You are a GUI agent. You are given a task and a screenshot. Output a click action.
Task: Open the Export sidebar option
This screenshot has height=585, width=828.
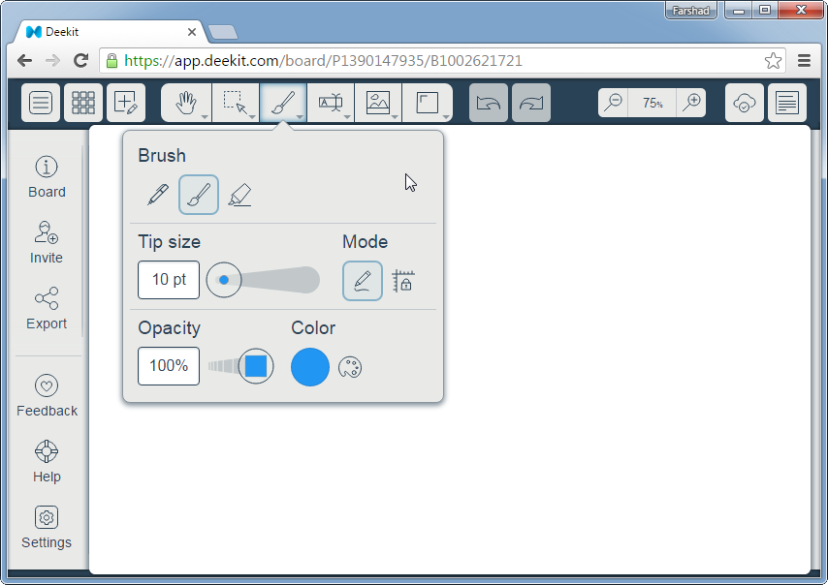point(47,308)
